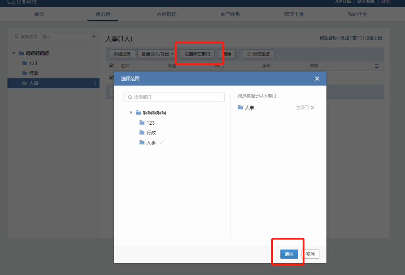The width and height of the screenshot is (405, 275).
Task: Close the 选择范围 dialog with X
Action: coord(317,79)
